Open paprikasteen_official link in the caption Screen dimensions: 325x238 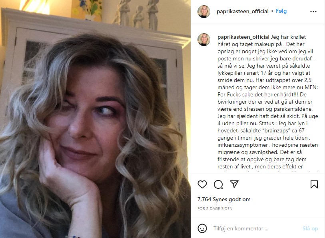coord(243,37)
